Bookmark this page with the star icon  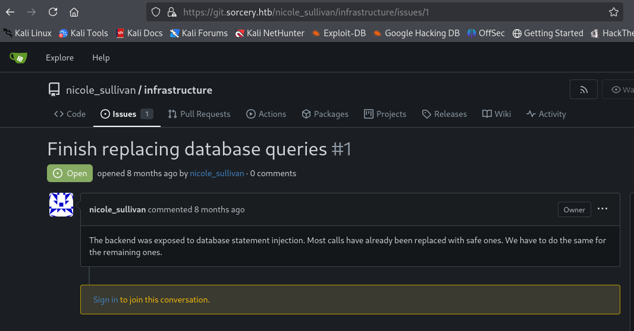pos(613,12)
